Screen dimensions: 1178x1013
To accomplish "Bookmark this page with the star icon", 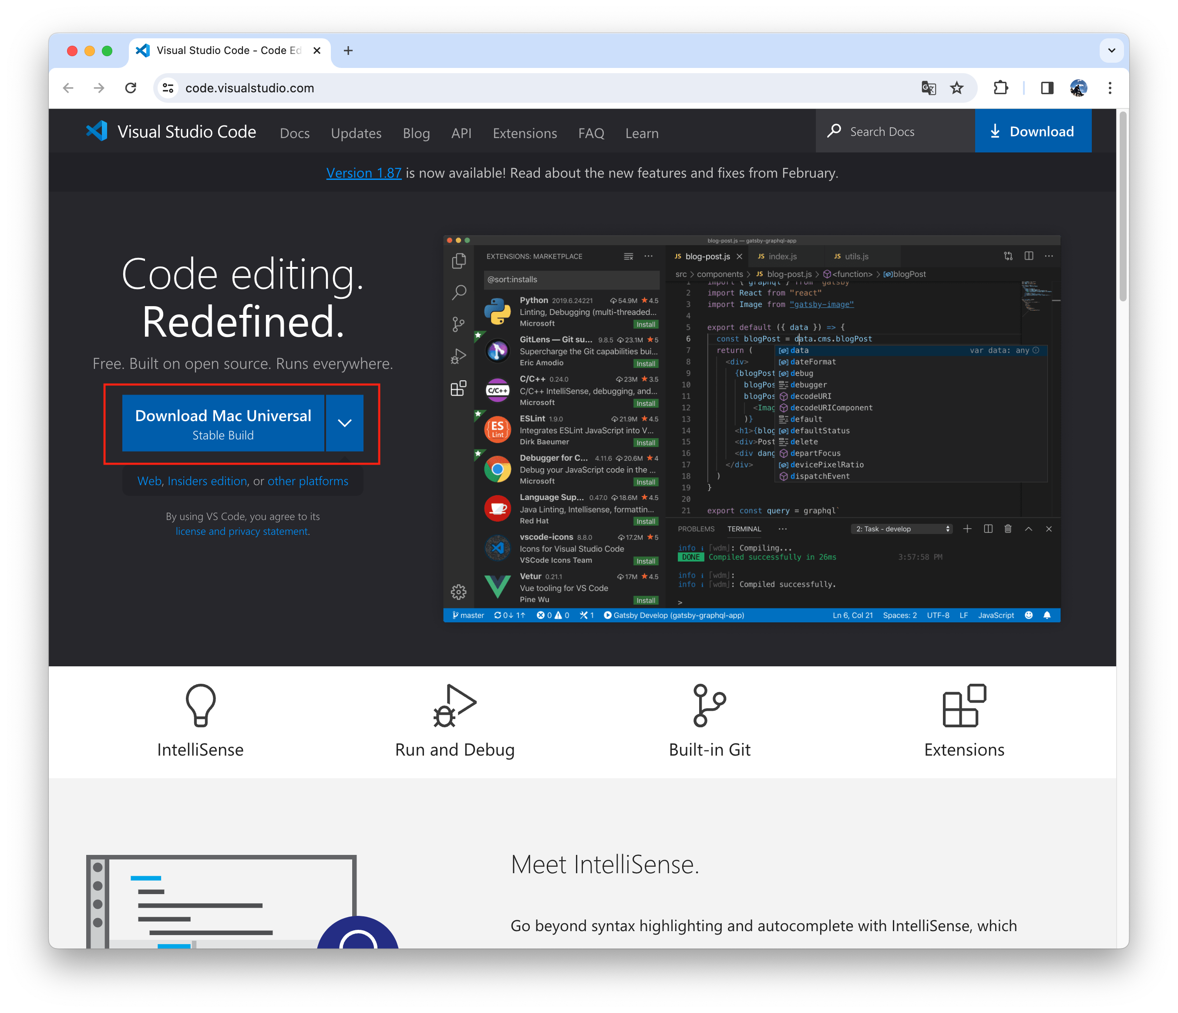I will click(x=957, y=88).
